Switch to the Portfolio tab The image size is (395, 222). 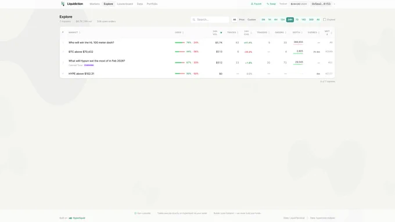pyautogui.click(x=152, y=4)
